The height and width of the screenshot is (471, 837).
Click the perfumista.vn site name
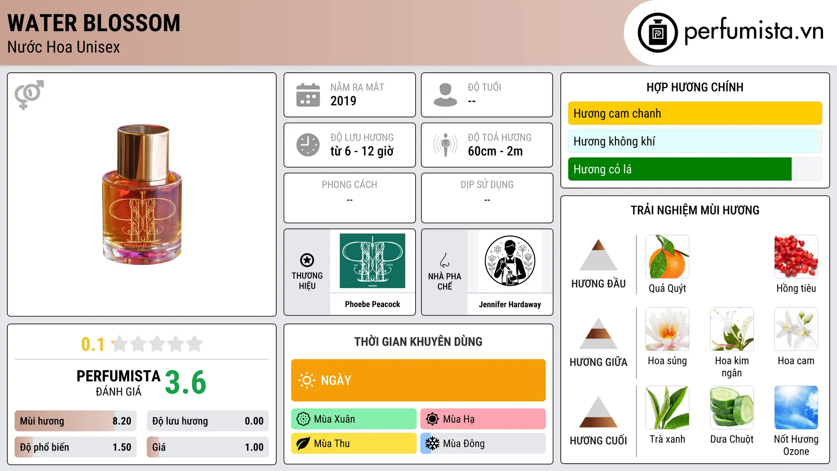[754, 31]
